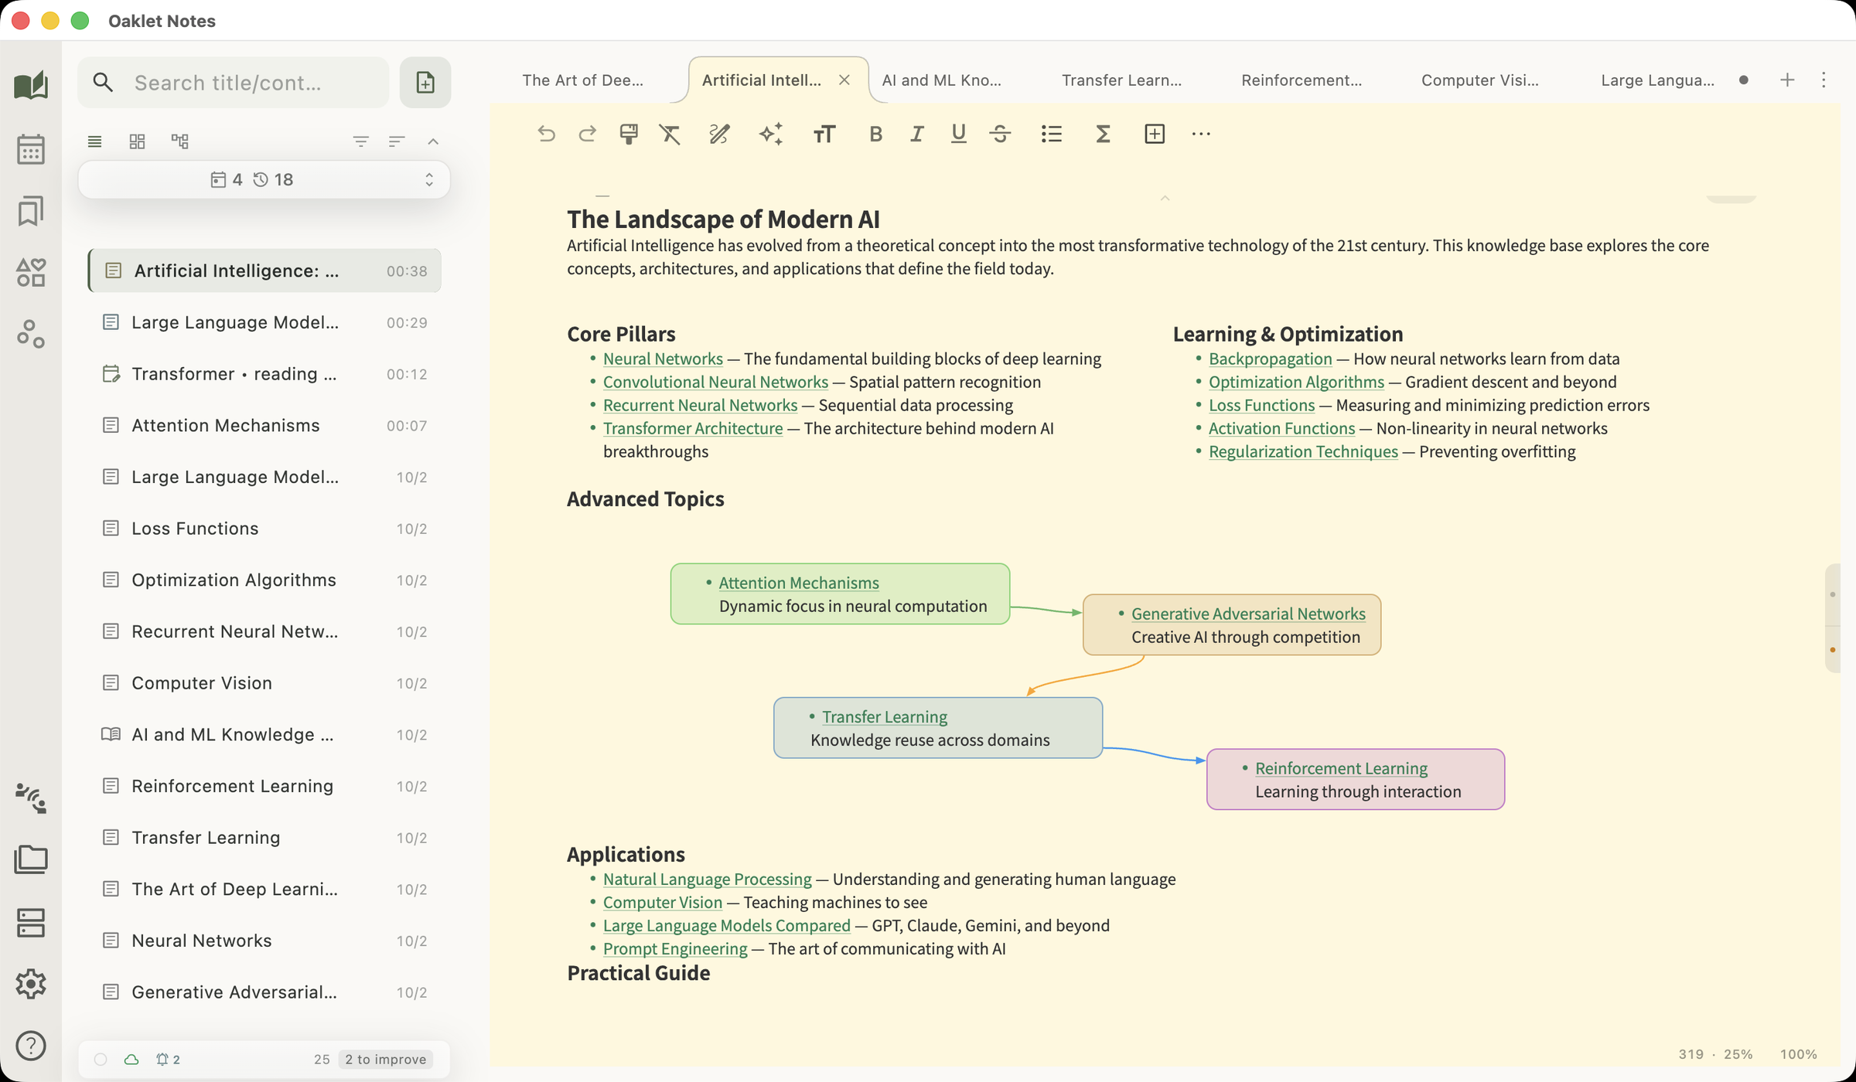Follow the Backpropagation link
Viewport: 1856px width, 1082px height.
click(1270, 359)
